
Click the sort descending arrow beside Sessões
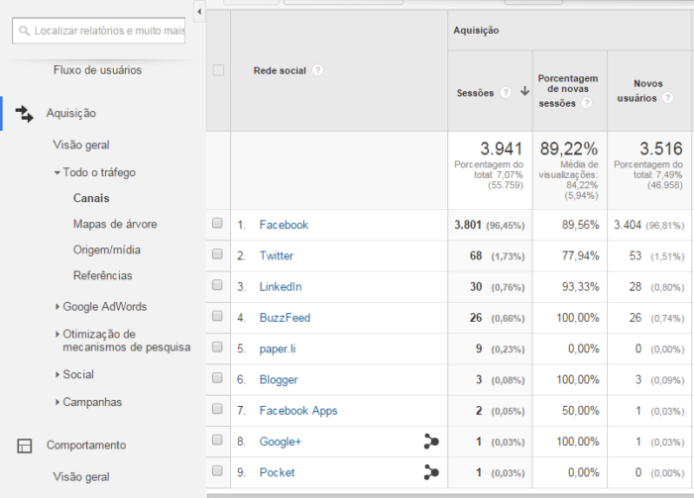(x=524, y=91)
